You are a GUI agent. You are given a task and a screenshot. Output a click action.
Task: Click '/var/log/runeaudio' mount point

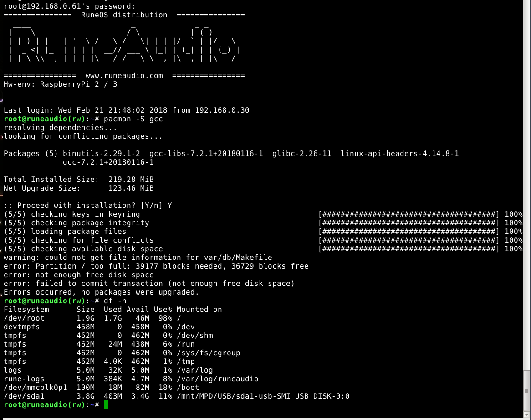(x=217, y=379)
